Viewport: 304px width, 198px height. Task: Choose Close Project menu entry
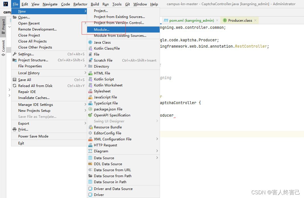pyautogui.click(x=49, y=35)
